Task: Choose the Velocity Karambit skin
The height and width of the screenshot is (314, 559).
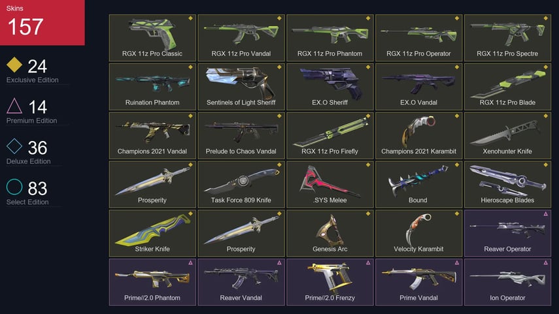Action: click(418, 233)
